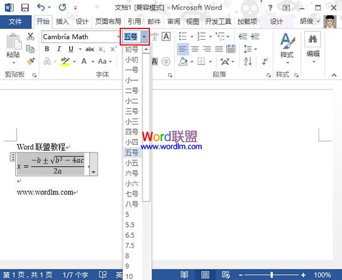The height and width of the screenshot is (280, 342).
Task: Toggle show paragraph marks
Action: (265, 61)
